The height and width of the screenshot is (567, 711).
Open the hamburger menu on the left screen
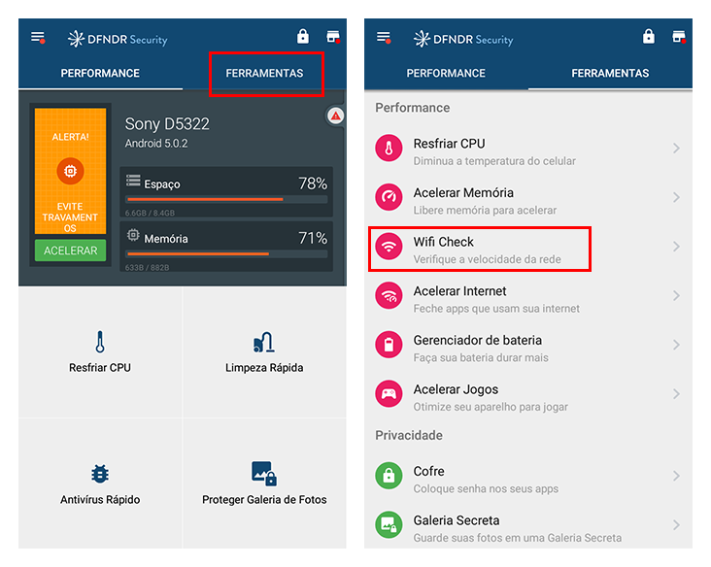[38, 38]
